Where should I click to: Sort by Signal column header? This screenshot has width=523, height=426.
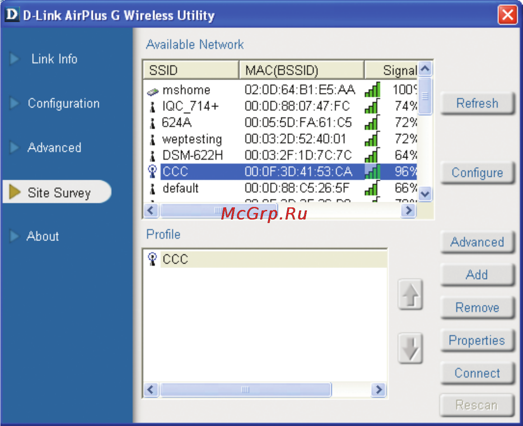(391, 70)
